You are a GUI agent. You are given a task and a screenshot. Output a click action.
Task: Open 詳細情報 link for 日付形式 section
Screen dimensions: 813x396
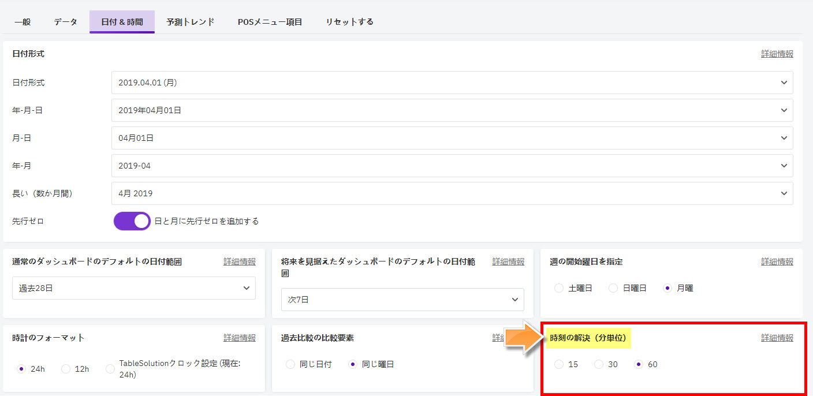[x=777, y=54]
